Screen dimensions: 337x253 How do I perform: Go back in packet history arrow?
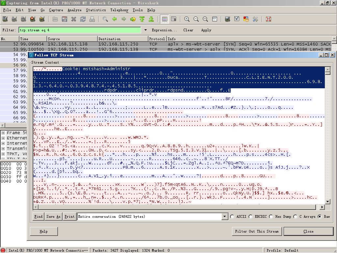(x=114, y=19)
